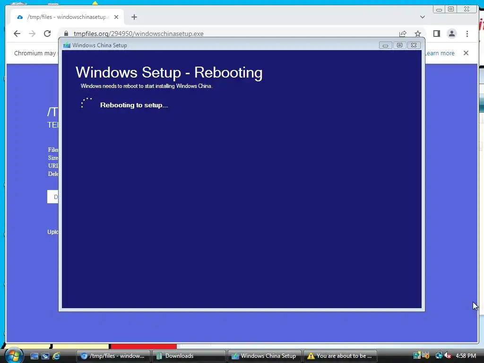Bookmark this page with the star
The height and width of the screenshot is (363, 484).
418,34
